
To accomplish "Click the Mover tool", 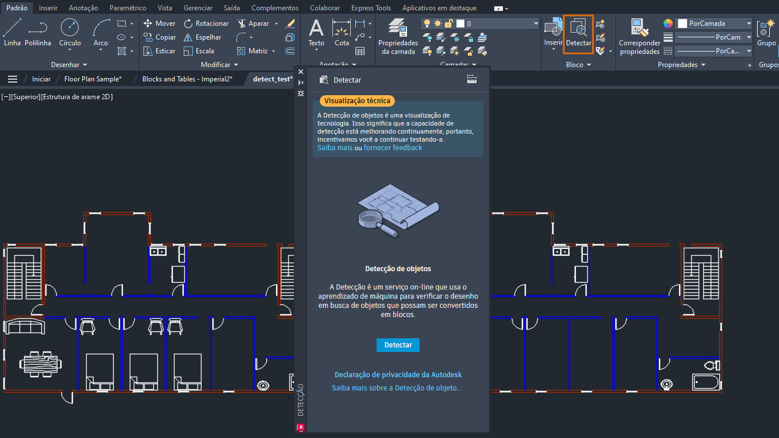I will click(x=159, y=24).
